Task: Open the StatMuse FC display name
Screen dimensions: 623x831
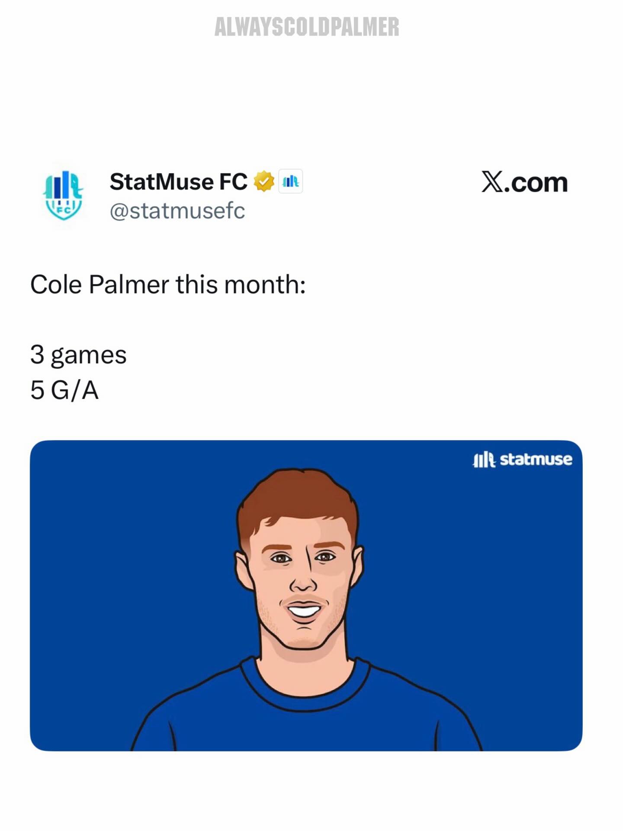Action: 178,181
